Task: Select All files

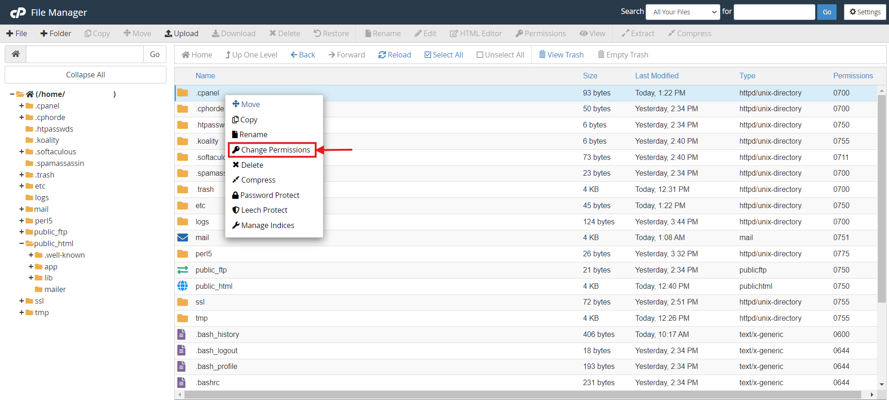Action: pos(444,55)
